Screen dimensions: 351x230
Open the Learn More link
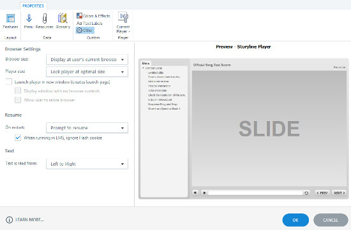29,220
